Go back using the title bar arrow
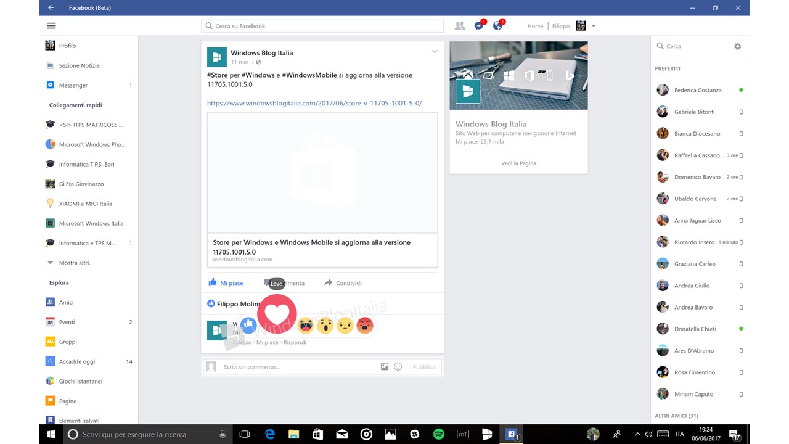The height and width of the screenshot is (444, 789). pos(51,8)
